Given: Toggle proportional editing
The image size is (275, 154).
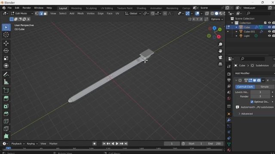Looking at the screenshot, I should [x=165, y=13].
